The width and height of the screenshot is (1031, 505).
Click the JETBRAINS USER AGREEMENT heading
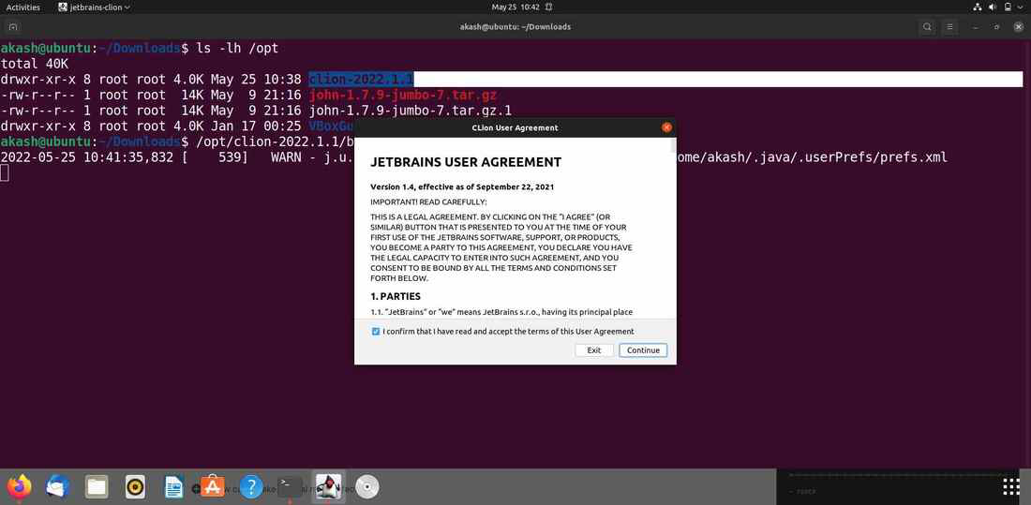pyautogui.click(x=466, y=162)
